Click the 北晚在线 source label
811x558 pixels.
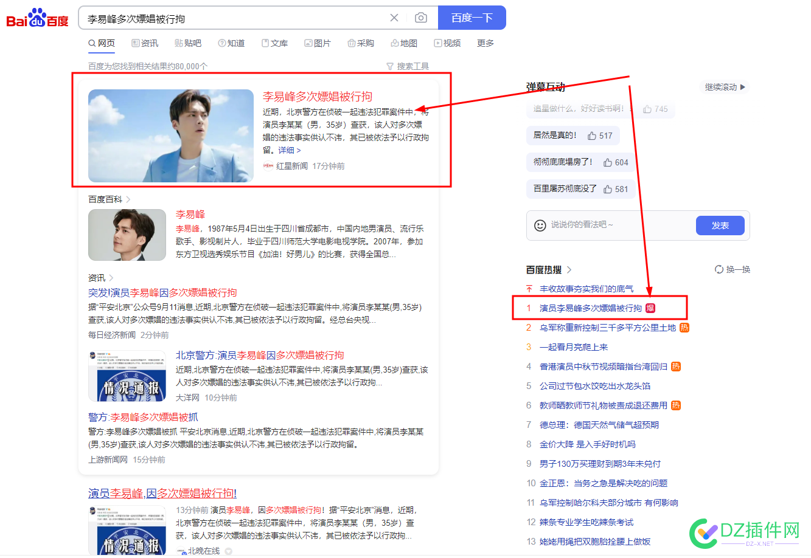coord(204,551)
